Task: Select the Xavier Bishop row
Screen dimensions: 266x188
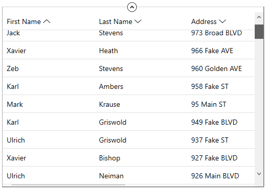Action: [x=129, y=157]
